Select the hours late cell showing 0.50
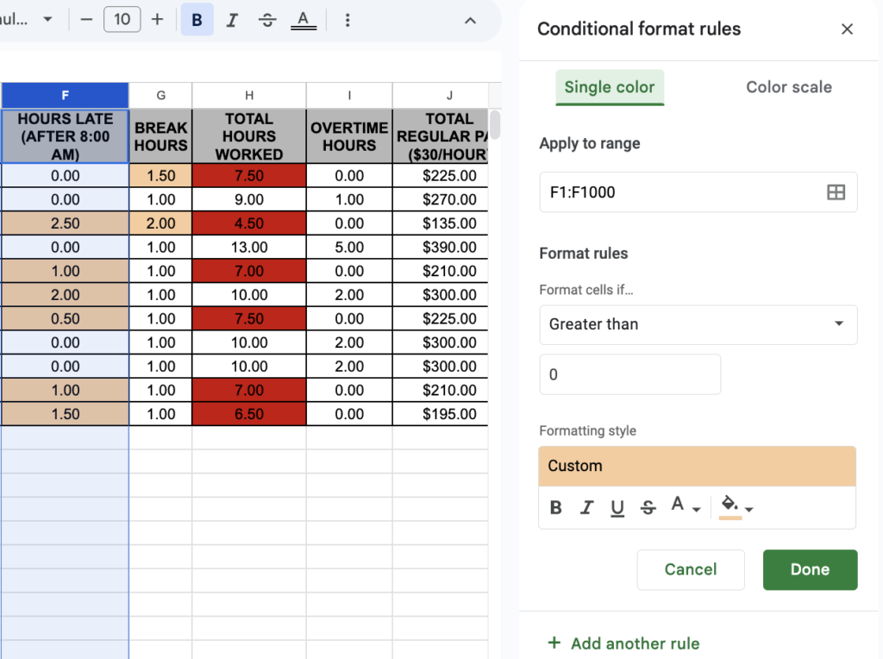 coord(66,319)
